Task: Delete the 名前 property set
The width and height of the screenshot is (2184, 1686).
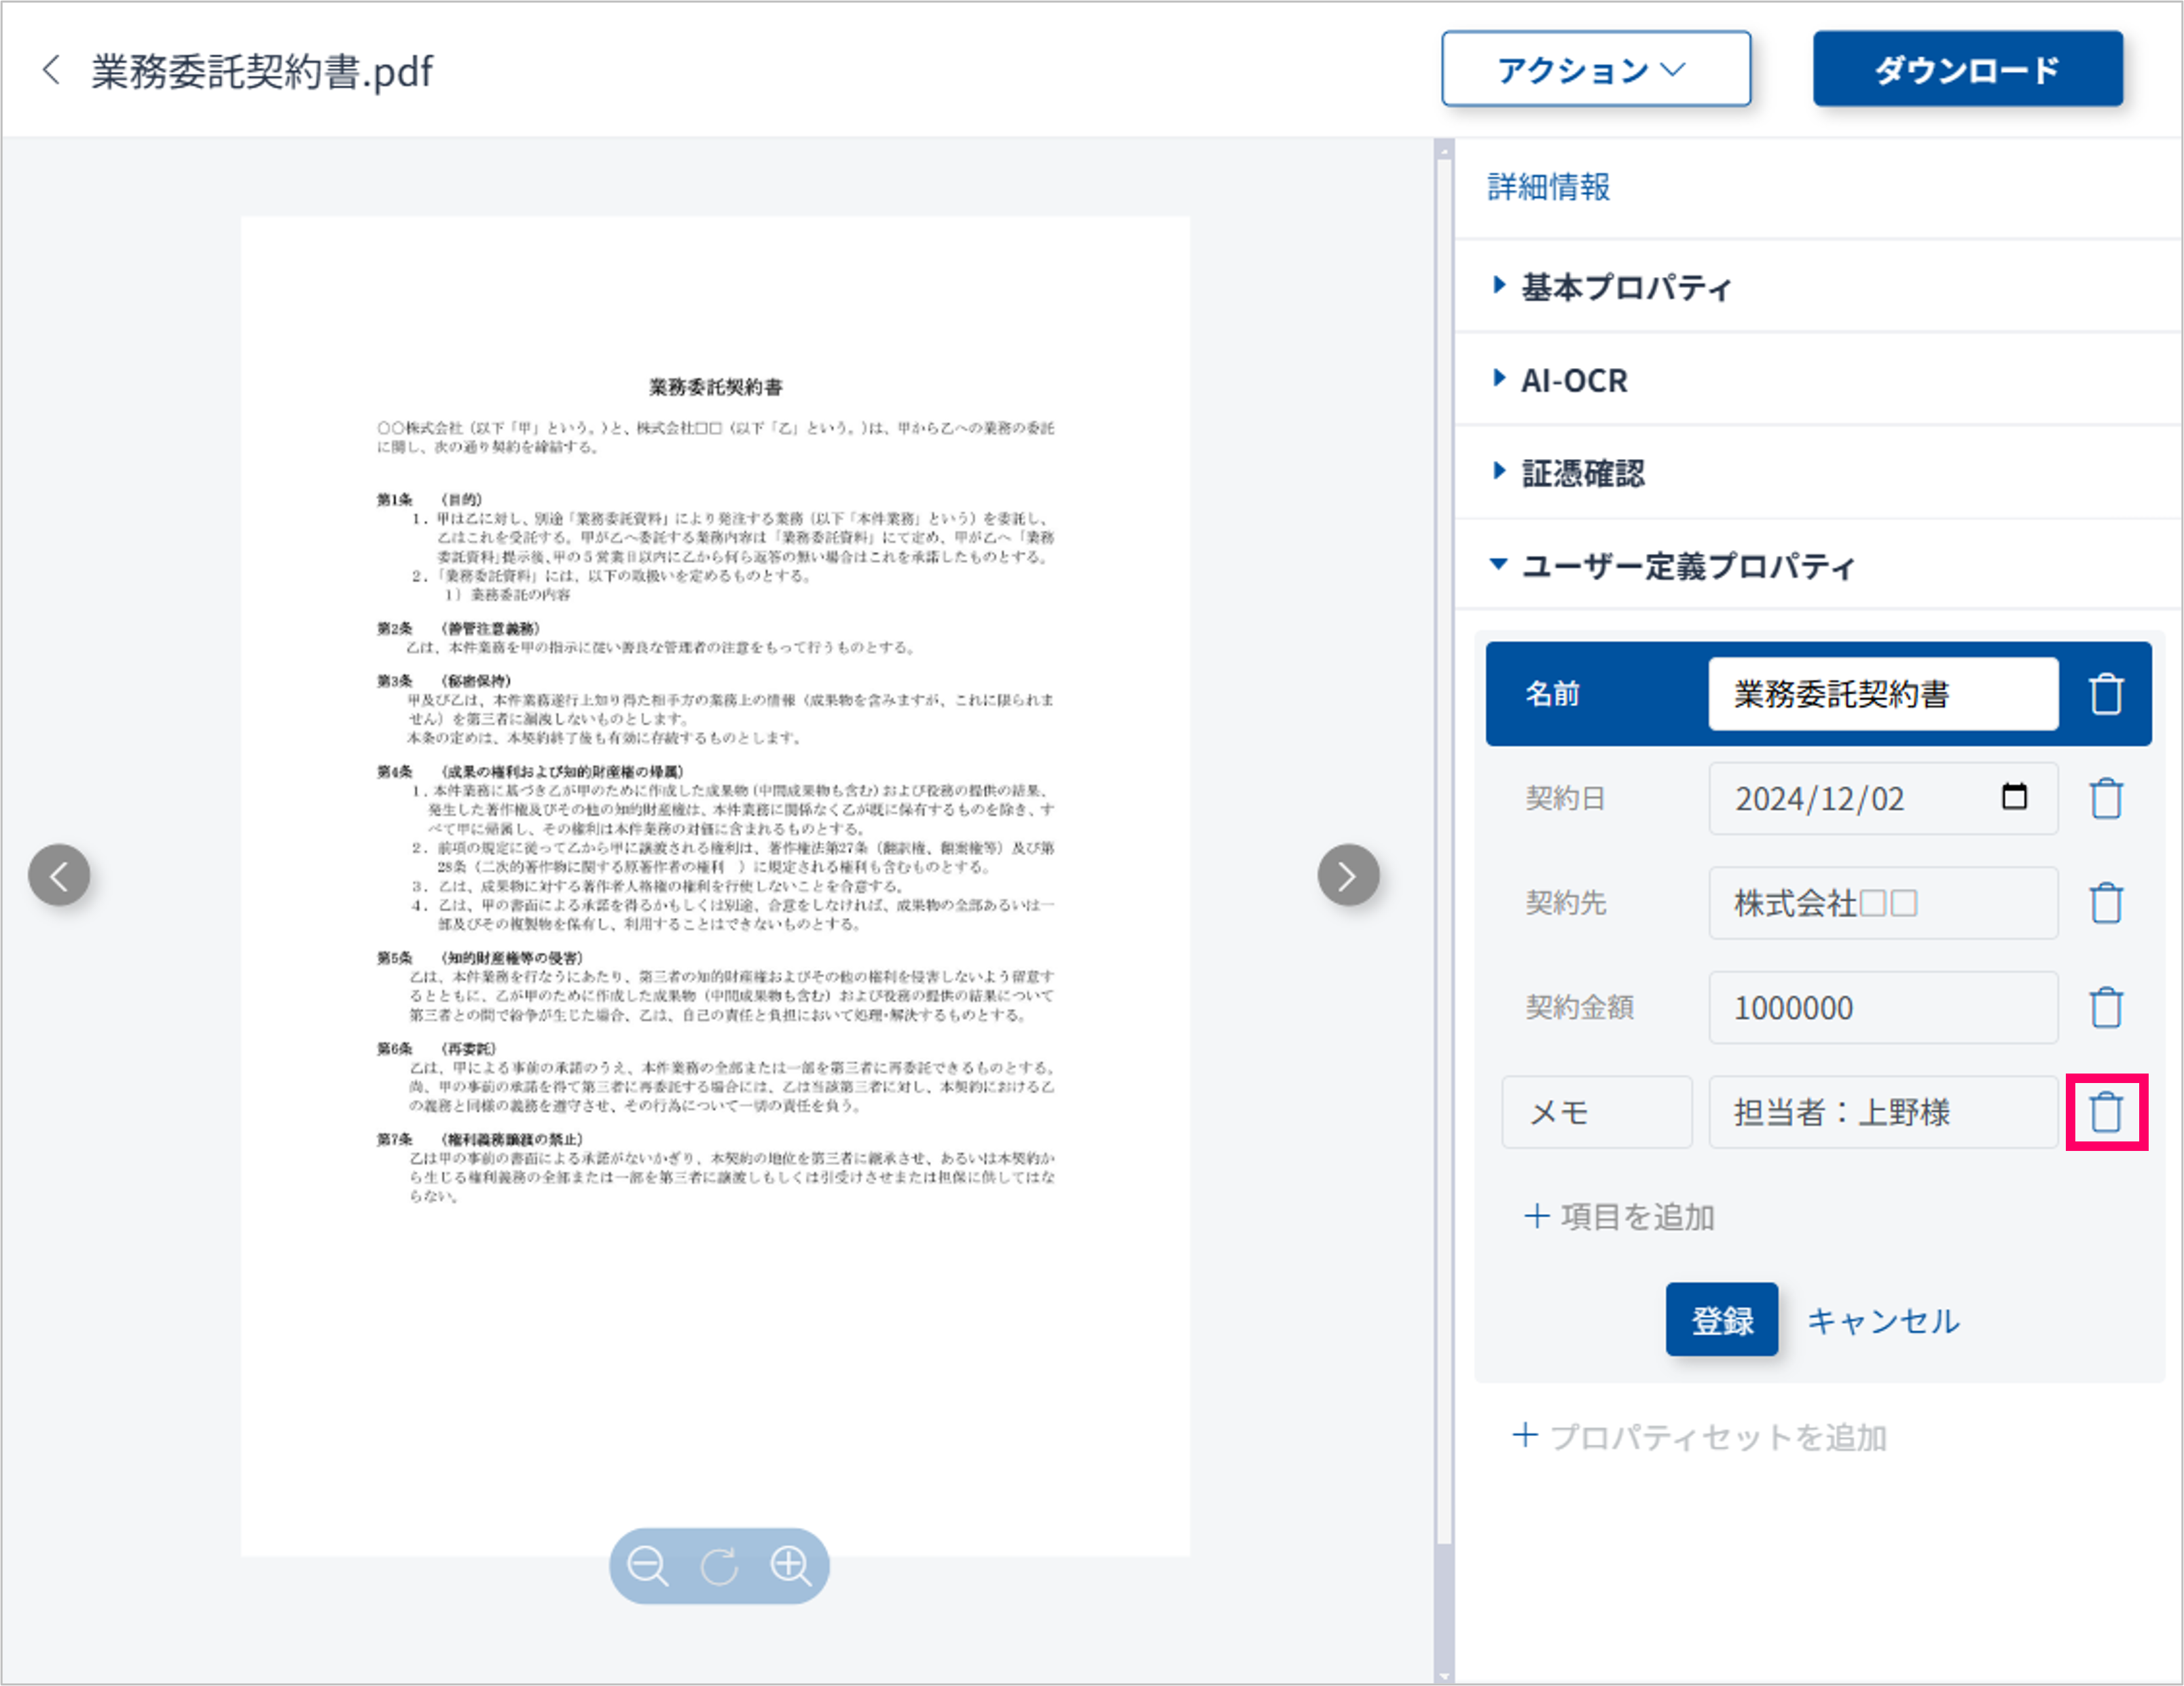Action: 2106,693
